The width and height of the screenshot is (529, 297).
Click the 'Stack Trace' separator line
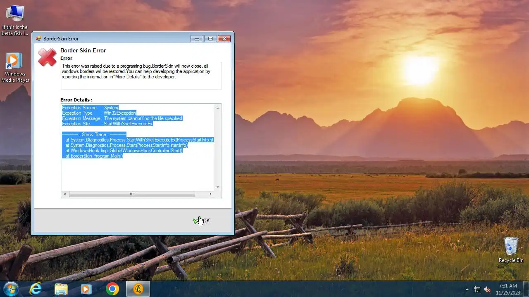coord(94,134)
